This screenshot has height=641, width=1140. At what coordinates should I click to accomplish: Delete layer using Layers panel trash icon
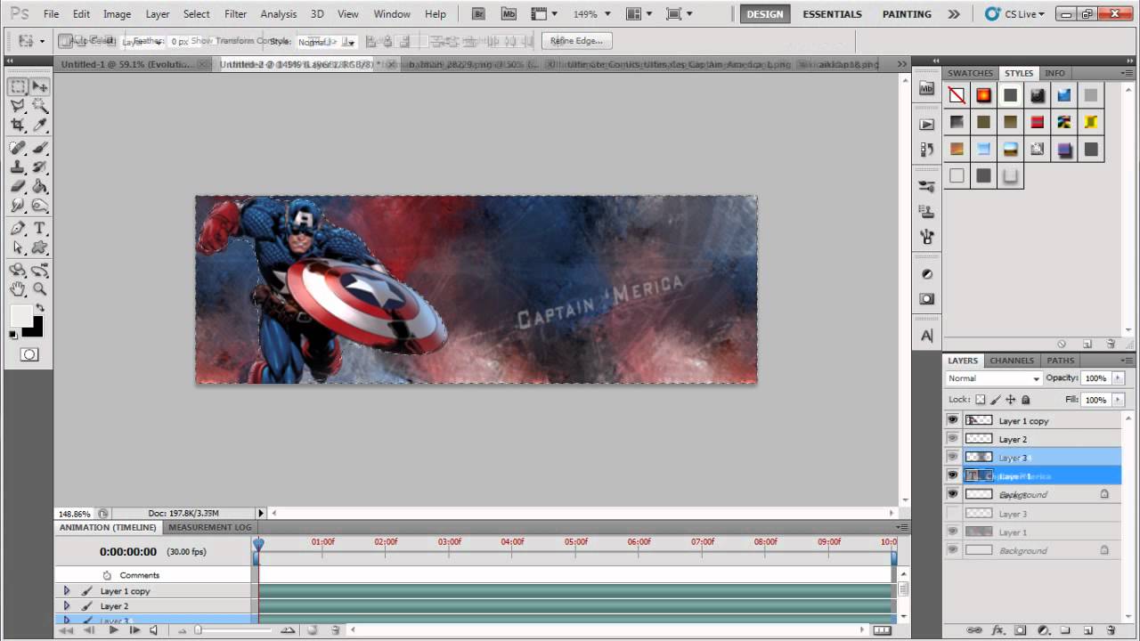1110,629
